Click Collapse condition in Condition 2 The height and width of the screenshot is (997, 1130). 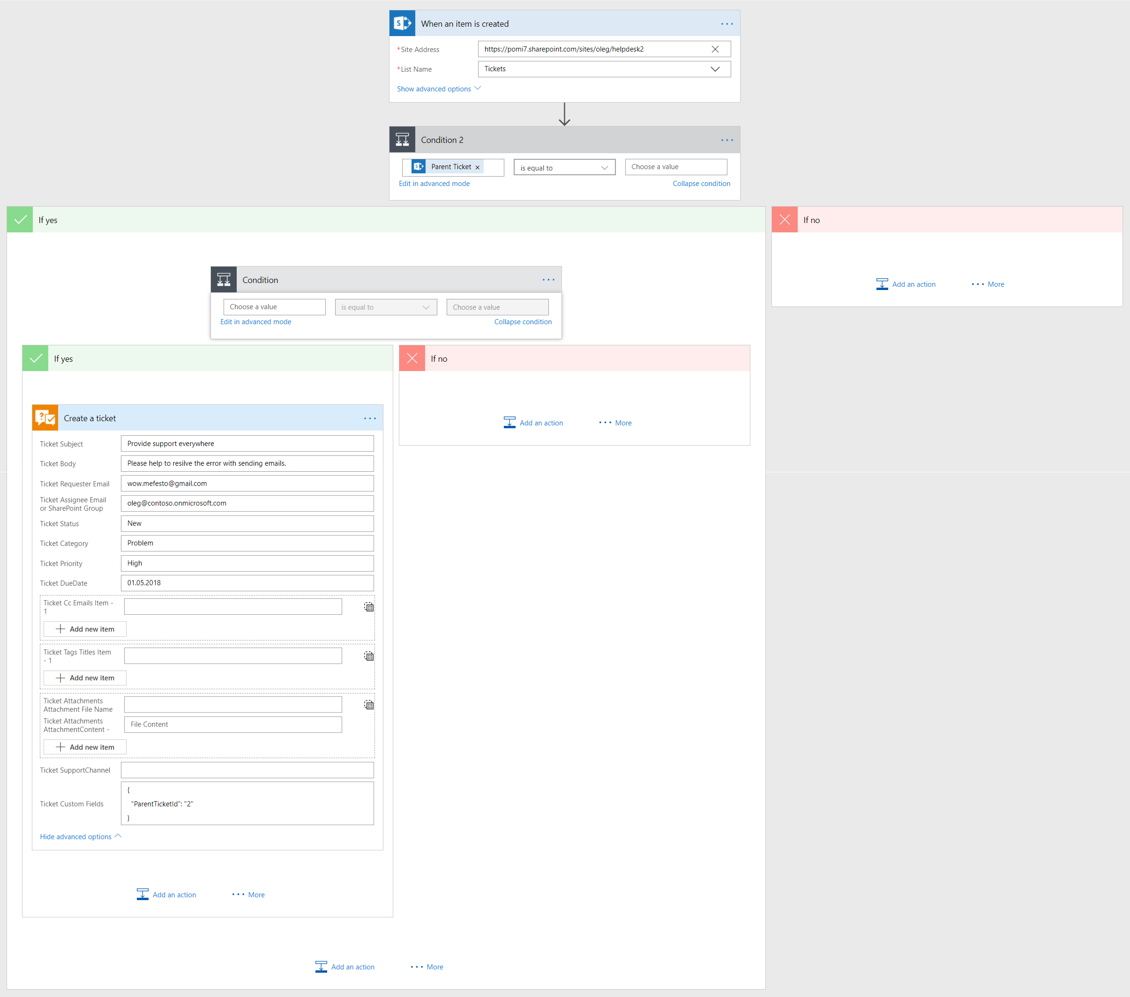(x=701, y=184)
